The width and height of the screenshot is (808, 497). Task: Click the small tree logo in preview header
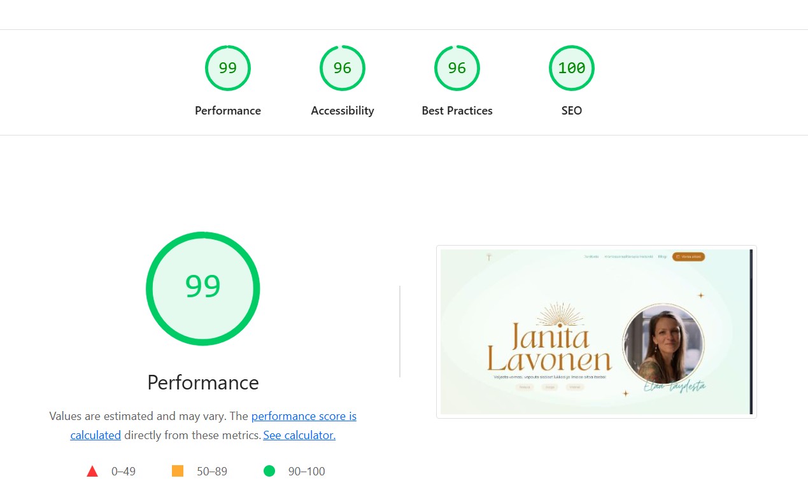click(x=488, y=257)
